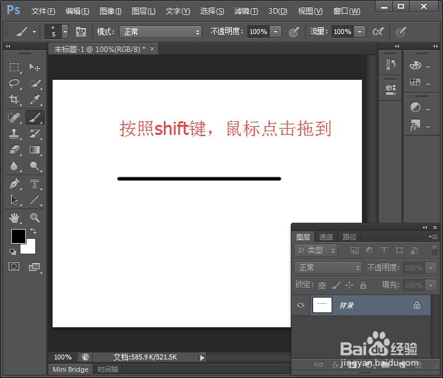Open the 不透明度 opacity dropdown in options bar

275,32
